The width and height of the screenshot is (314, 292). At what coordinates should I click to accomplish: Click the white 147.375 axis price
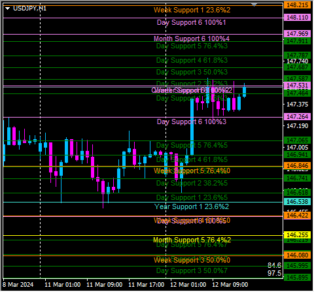298,105
